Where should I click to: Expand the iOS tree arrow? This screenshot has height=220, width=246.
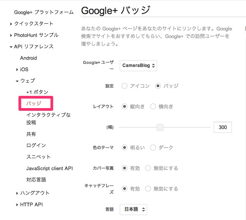17,70
